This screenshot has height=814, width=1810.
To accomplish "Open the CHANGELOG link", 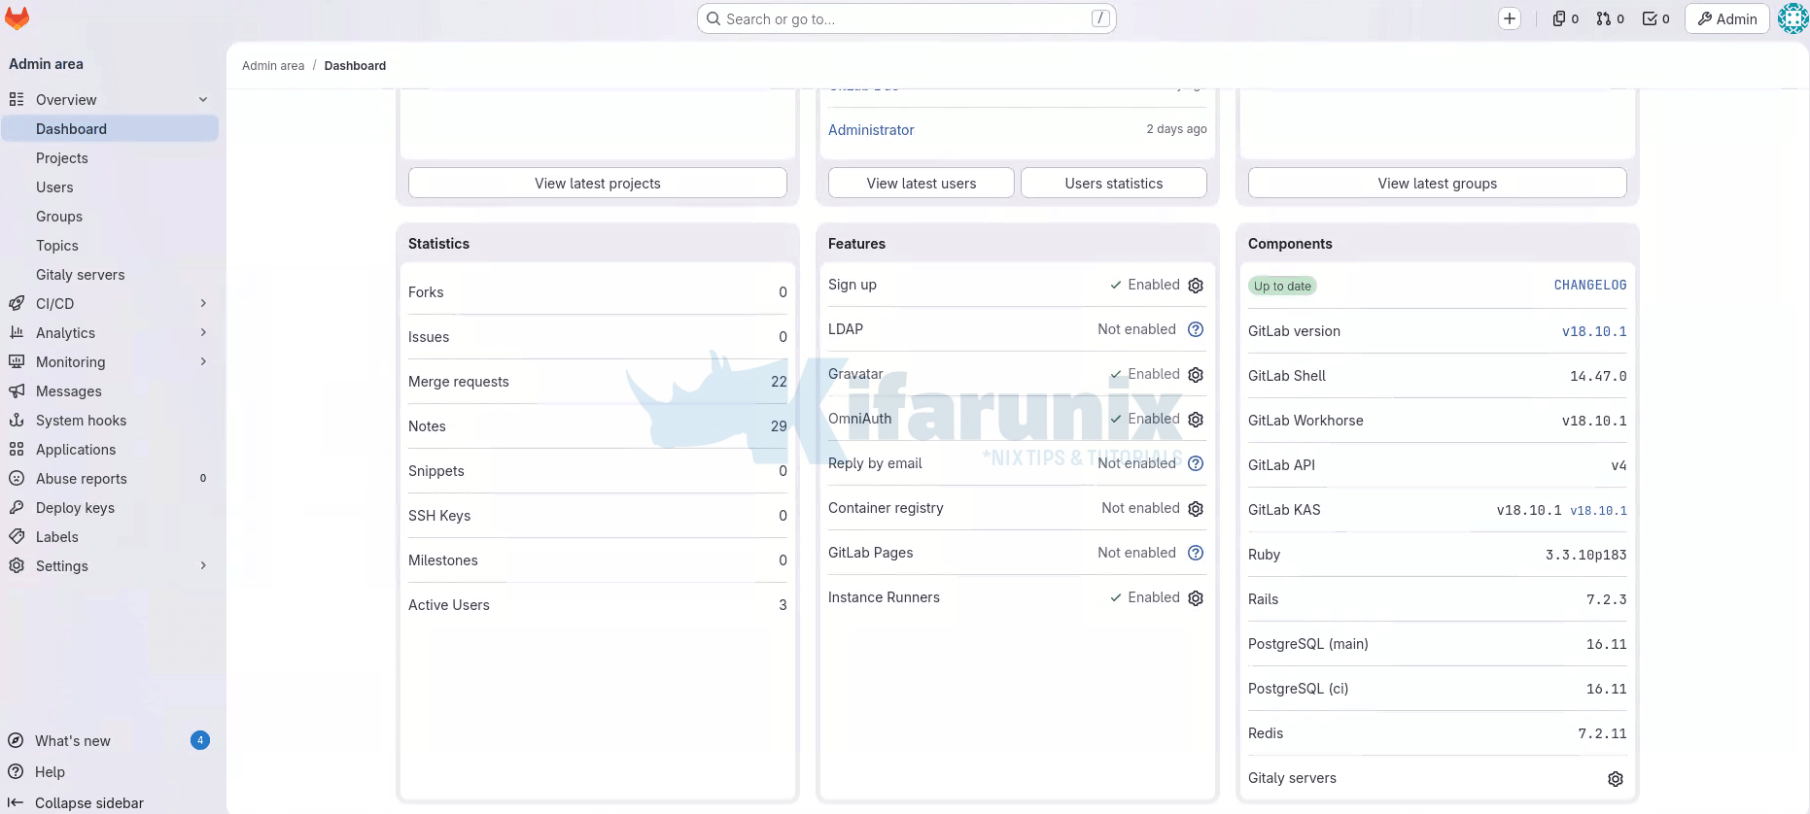I will click(x=1590, y=286).
